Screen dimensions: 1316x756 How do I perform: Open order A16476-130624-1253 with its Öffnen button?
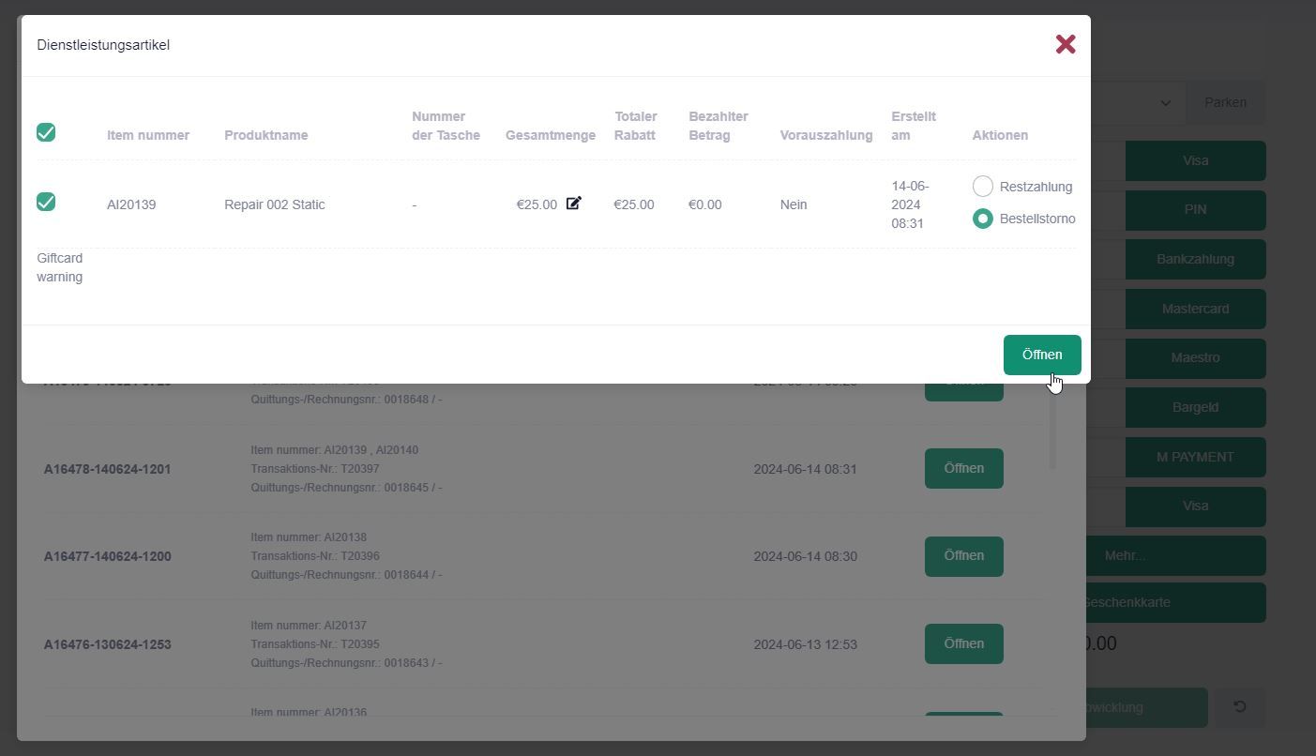pyautogui.click(x=963, y=644)
